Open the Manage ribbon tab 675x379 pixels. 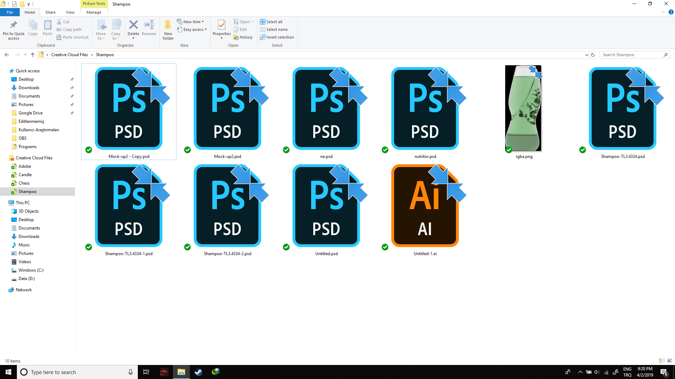pyautogui.click(x=94, y=12)
